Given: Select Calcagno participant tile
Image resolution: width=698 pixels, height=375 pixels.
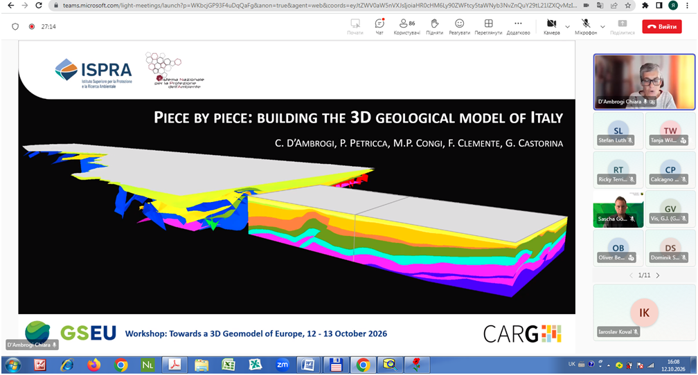Looking at the screenshot, I should pyautogui.click(x=670, y=170).
